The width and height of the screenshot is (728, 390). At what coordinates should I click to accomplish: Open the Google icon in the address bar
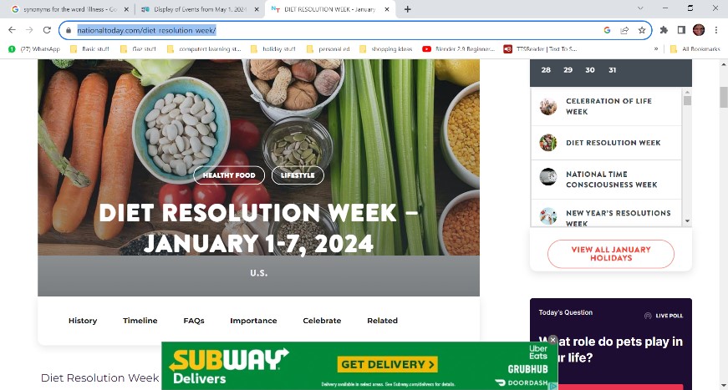(607, 30)
